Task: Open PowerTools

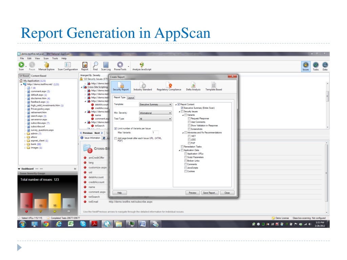Action: (120, 66)
